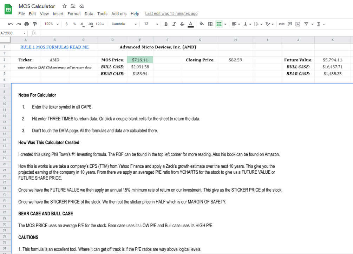Select the $1,488.25 cell
The width and height of the screenshot is (353, 254).
tap(333, 74)
